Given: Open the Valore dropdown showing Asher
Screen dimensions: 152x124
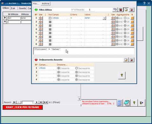Looking at the screenshot, I should tap(104, 18).
